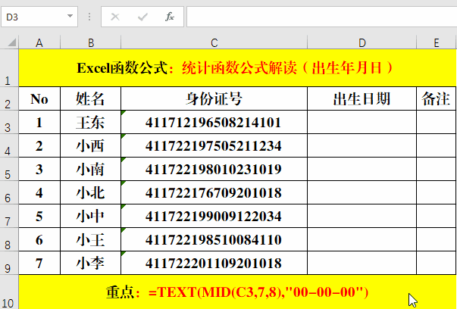Select empty 备注 cell for 小北
Screen dimensions: 457x309
click(437, 192)
